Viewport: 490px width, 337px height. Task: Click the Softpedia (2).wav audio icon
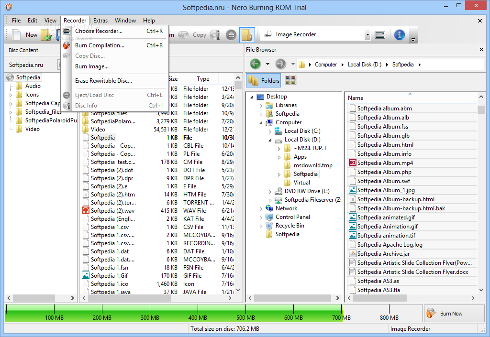(86, 211)
